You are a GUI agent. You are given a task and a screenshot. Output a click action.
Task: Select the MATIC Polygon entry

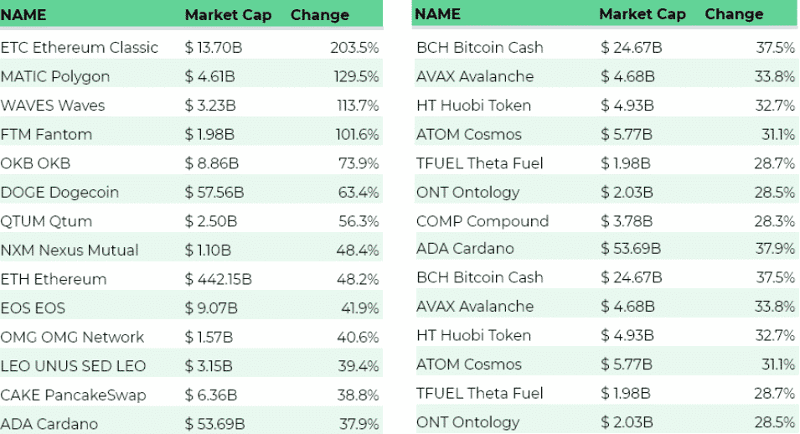(x=55, y=76)
